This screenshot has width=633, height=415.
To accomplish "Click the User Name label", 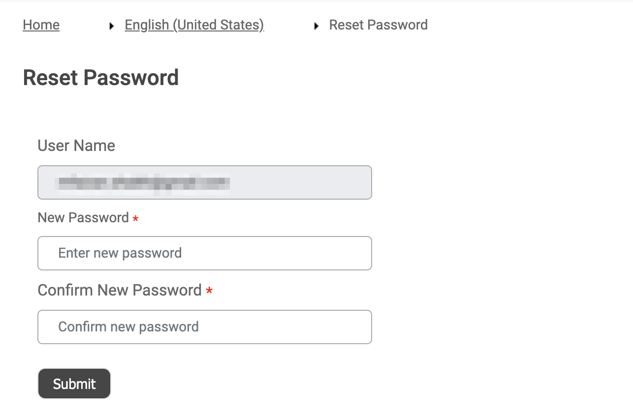I will point(76,146).
